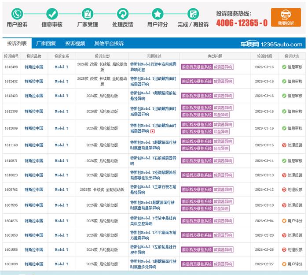Open video icon in complaint 1612086
Image resolution: width=308 pixels, height=275 pixels.
(153, 131)
